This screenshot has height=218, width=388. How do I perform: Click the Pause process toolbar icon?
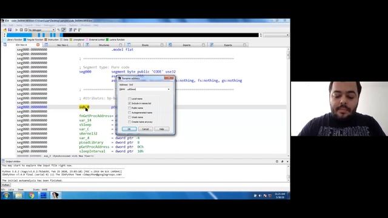[21, 30]
